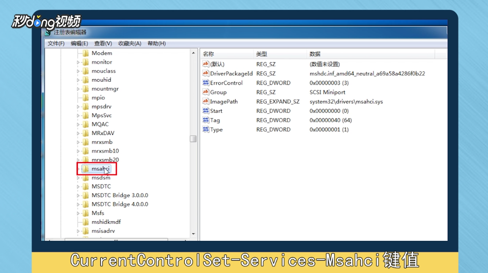Click the folder icon beside mountmgr
Image resolution: width=488 pixels, height=273 pixels.
pos(87,88)
